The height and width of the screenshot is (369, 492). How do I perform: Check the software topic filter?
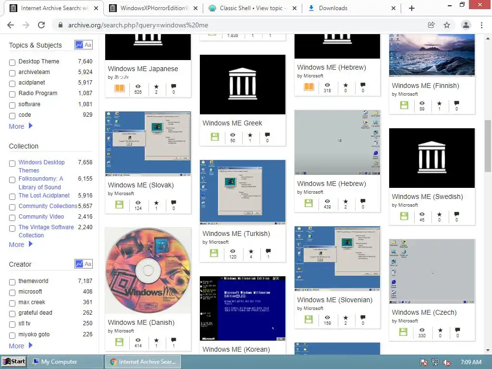(12, 105)
